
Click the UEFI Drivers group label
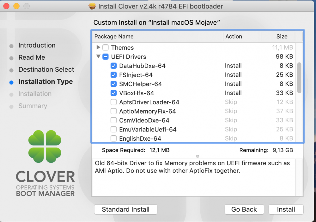[x=129, y=57]
